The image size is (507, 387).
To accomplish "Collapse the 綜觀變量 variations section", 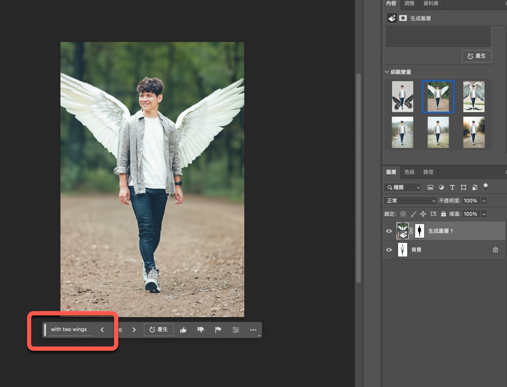I will 387,72.
